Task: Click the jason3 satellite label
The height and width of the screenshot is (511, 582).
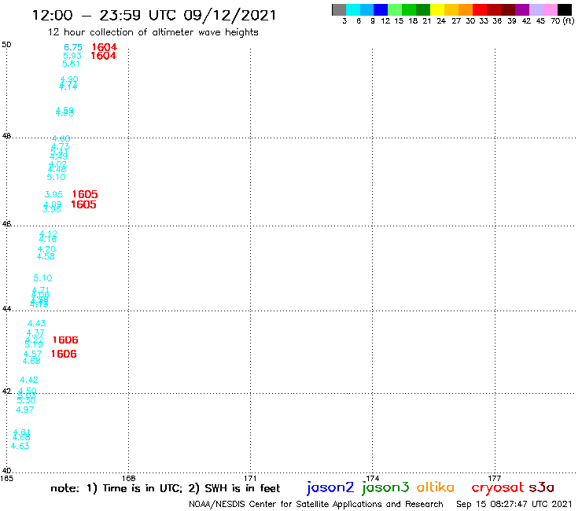Action: pyautogui.click(x=385, y=487)
